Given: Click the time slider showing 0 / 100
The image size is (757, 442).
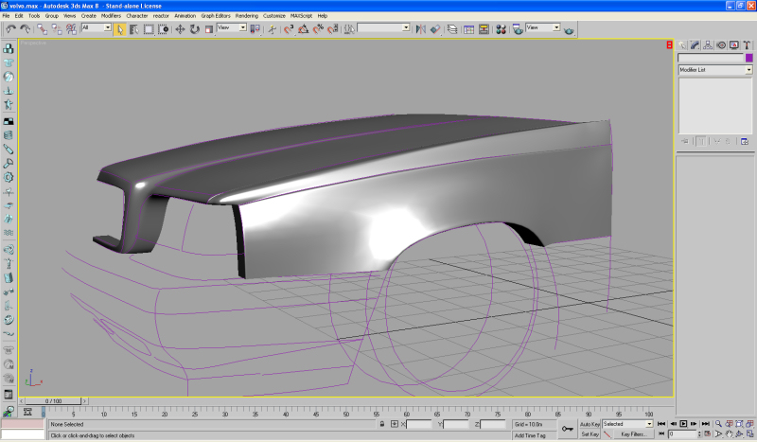Looking at the screenshot, I should (54, 401).
